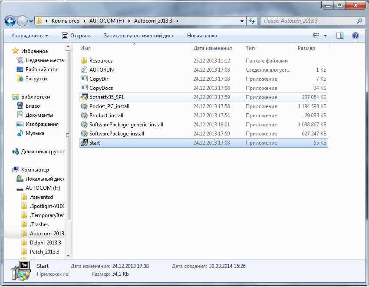Click the navigation pane scroll down arrow
The width and height of the screenshot is (369, 287).
point(68,256)
